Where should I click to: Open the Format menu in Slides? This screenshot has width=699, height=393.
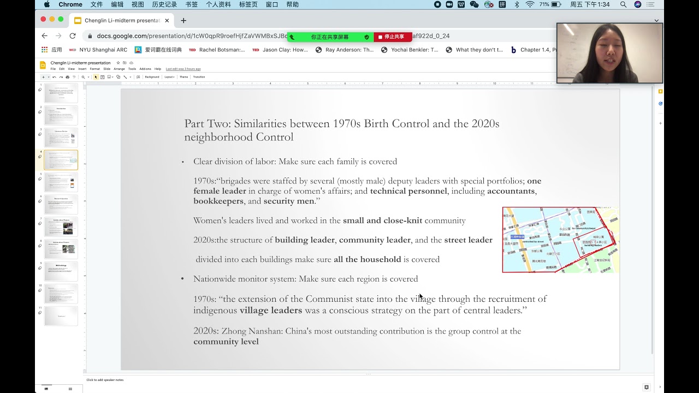tap(95, 69)
